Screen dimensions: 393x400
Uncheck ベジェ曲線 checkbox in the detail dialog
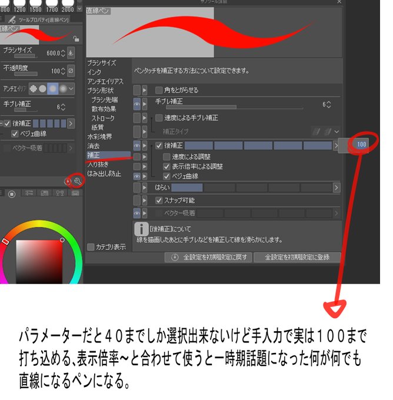(x=166, y=176)
